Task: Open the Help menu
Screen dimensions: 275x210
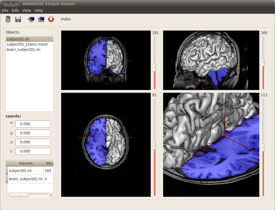Action: point(39,10)
